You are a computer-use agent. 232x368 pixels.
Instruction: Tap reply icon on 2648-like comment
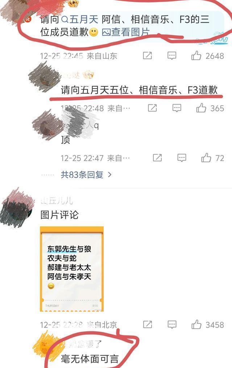click(x=172, y=56)
